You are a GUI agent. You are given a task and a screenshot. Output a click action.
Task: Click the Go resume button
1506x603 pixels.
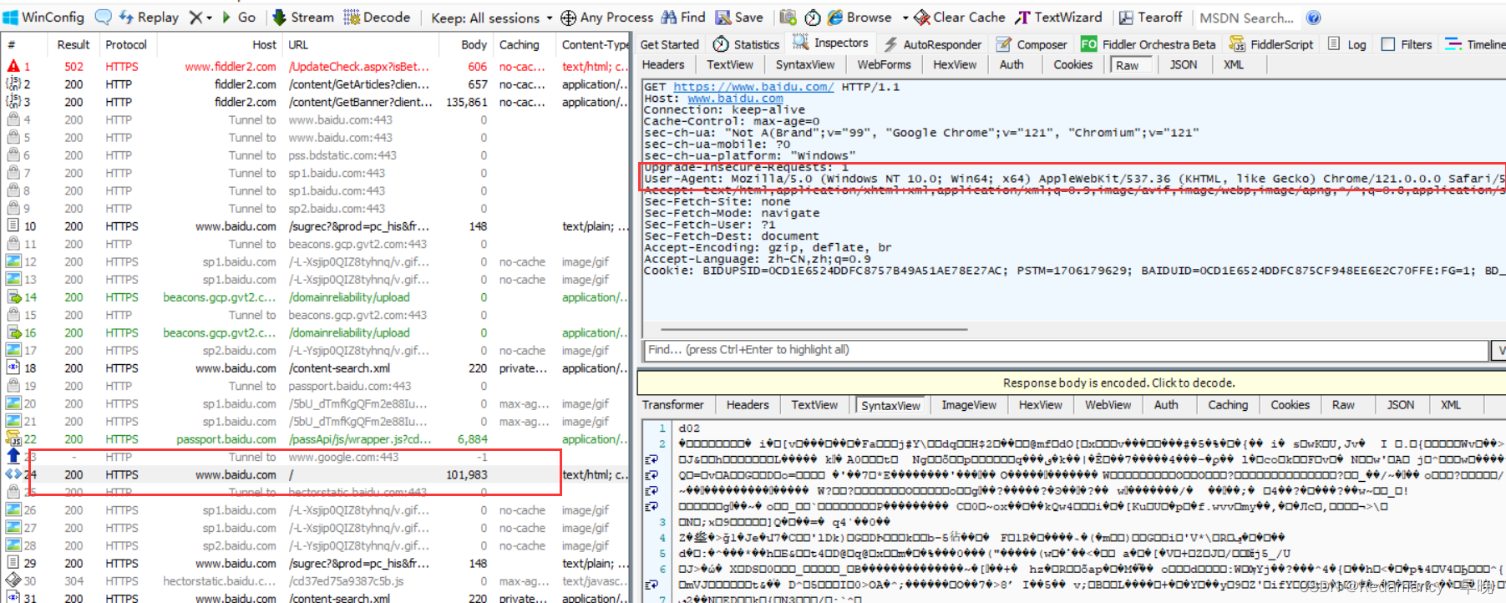pos(239,17)
